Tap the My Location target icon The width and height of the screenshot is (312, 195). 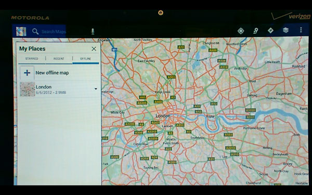coord(241,31)
